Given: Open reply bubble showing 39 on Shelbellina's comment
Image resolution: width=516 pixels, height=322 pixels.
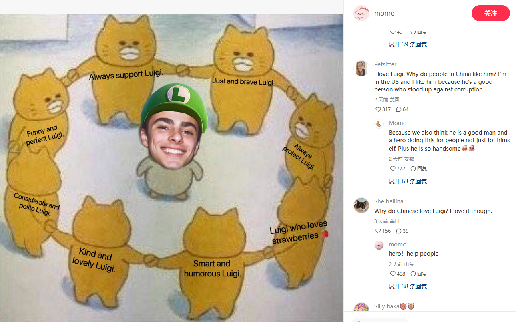Looking at the screenshot, I should 402,231.
